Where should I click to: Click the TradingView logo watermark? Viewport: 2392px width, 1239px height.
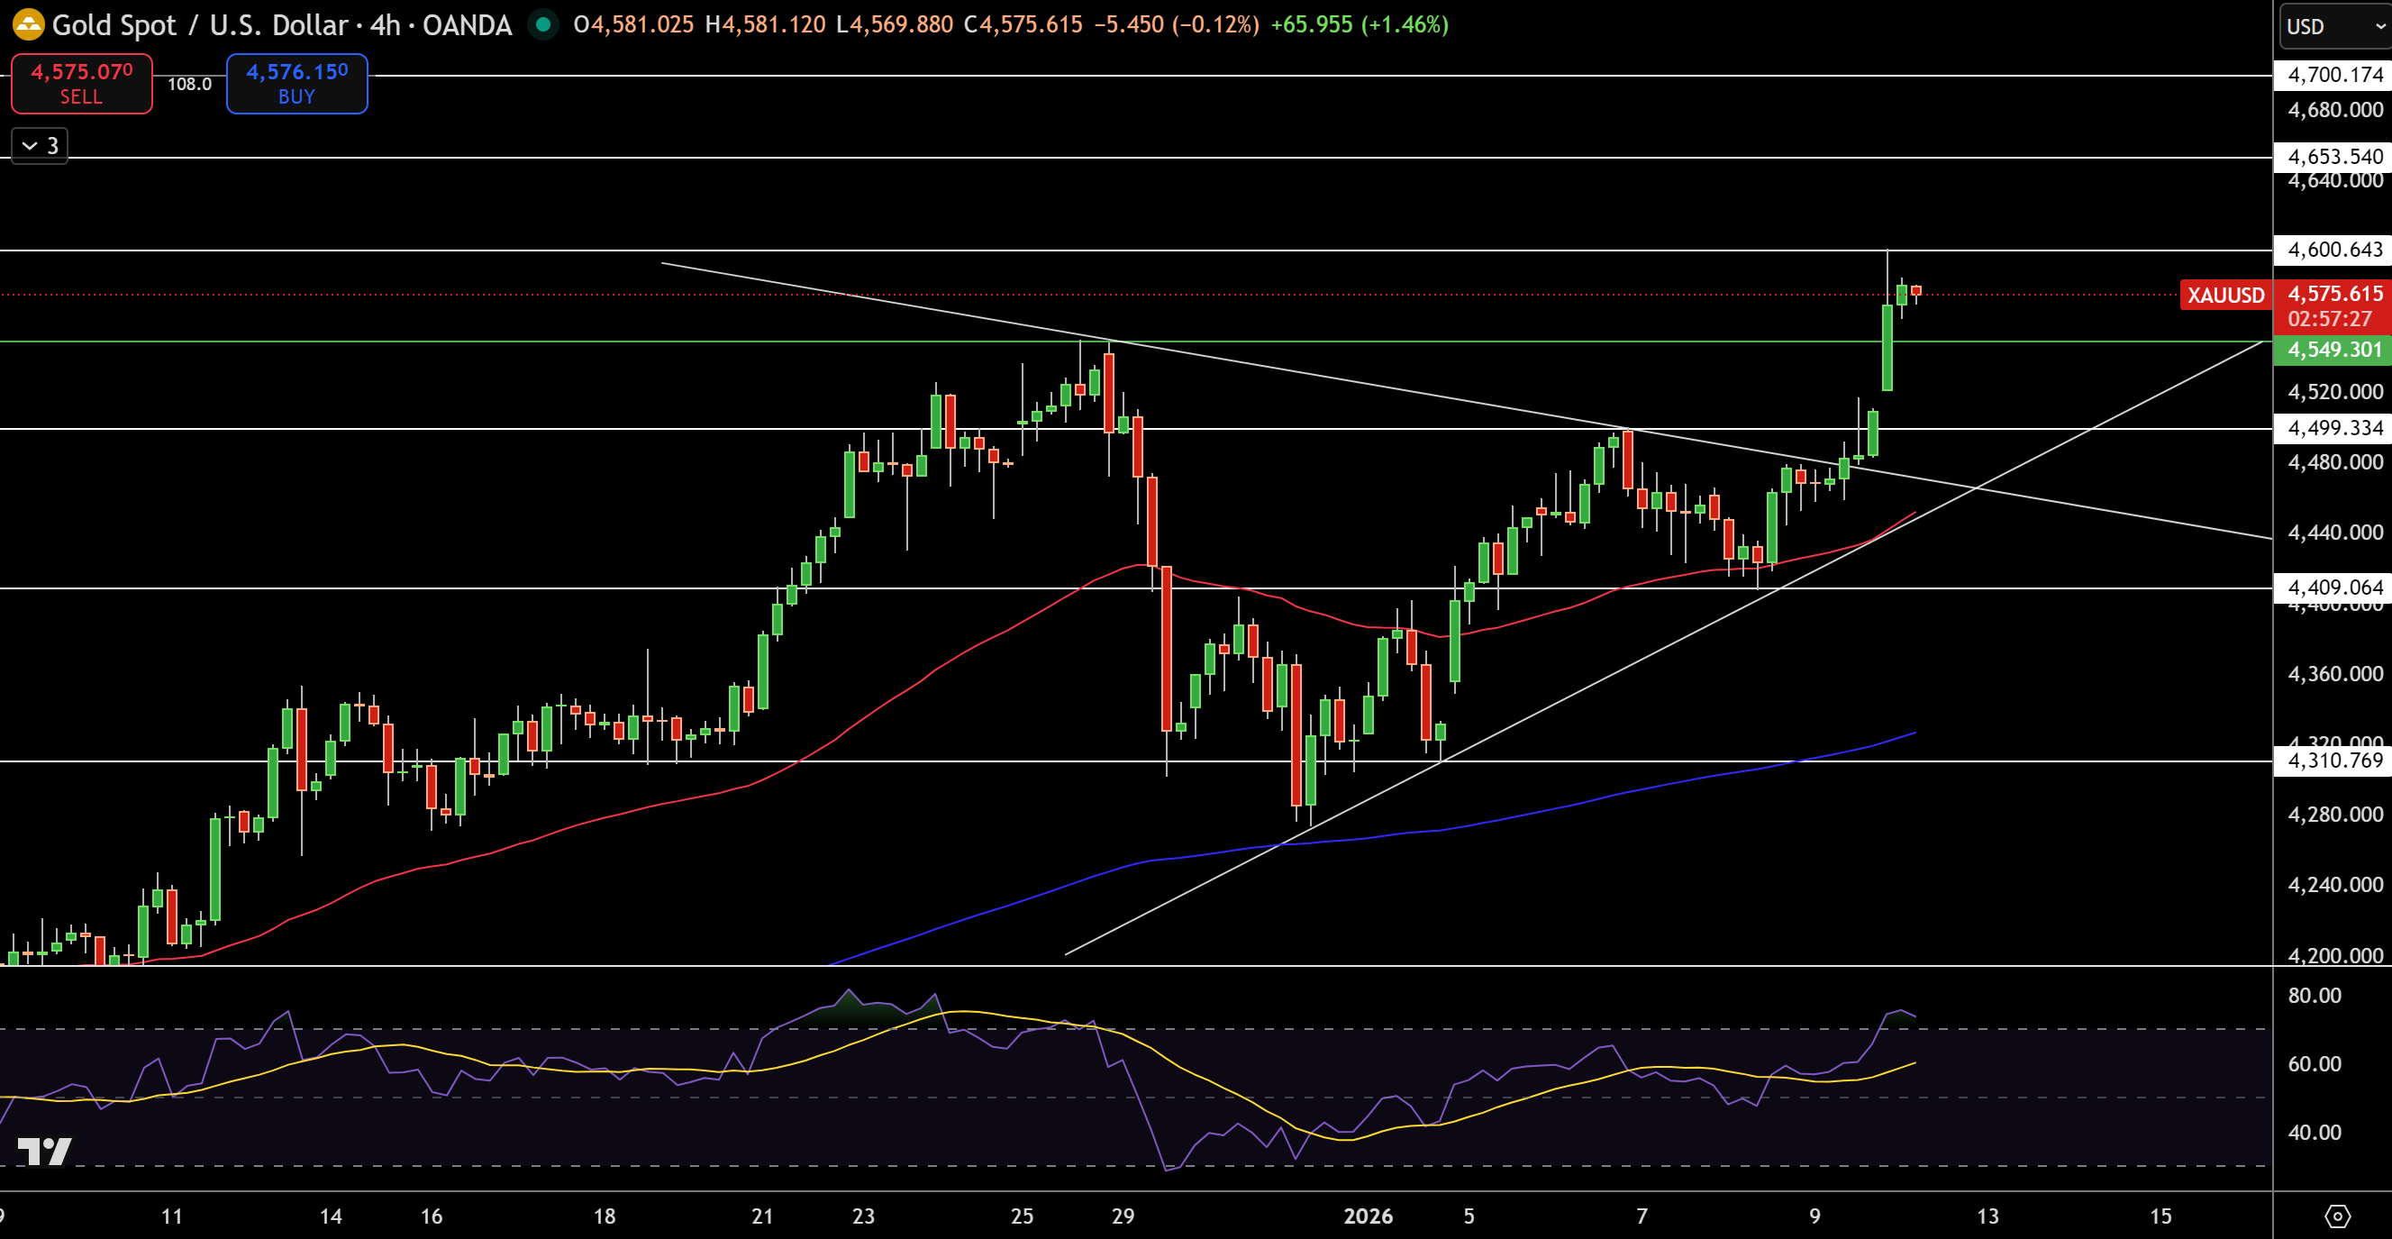click(44, 1151)
